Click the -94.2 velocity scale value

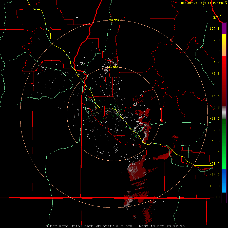pyautogui.click(x=215, y=175)
